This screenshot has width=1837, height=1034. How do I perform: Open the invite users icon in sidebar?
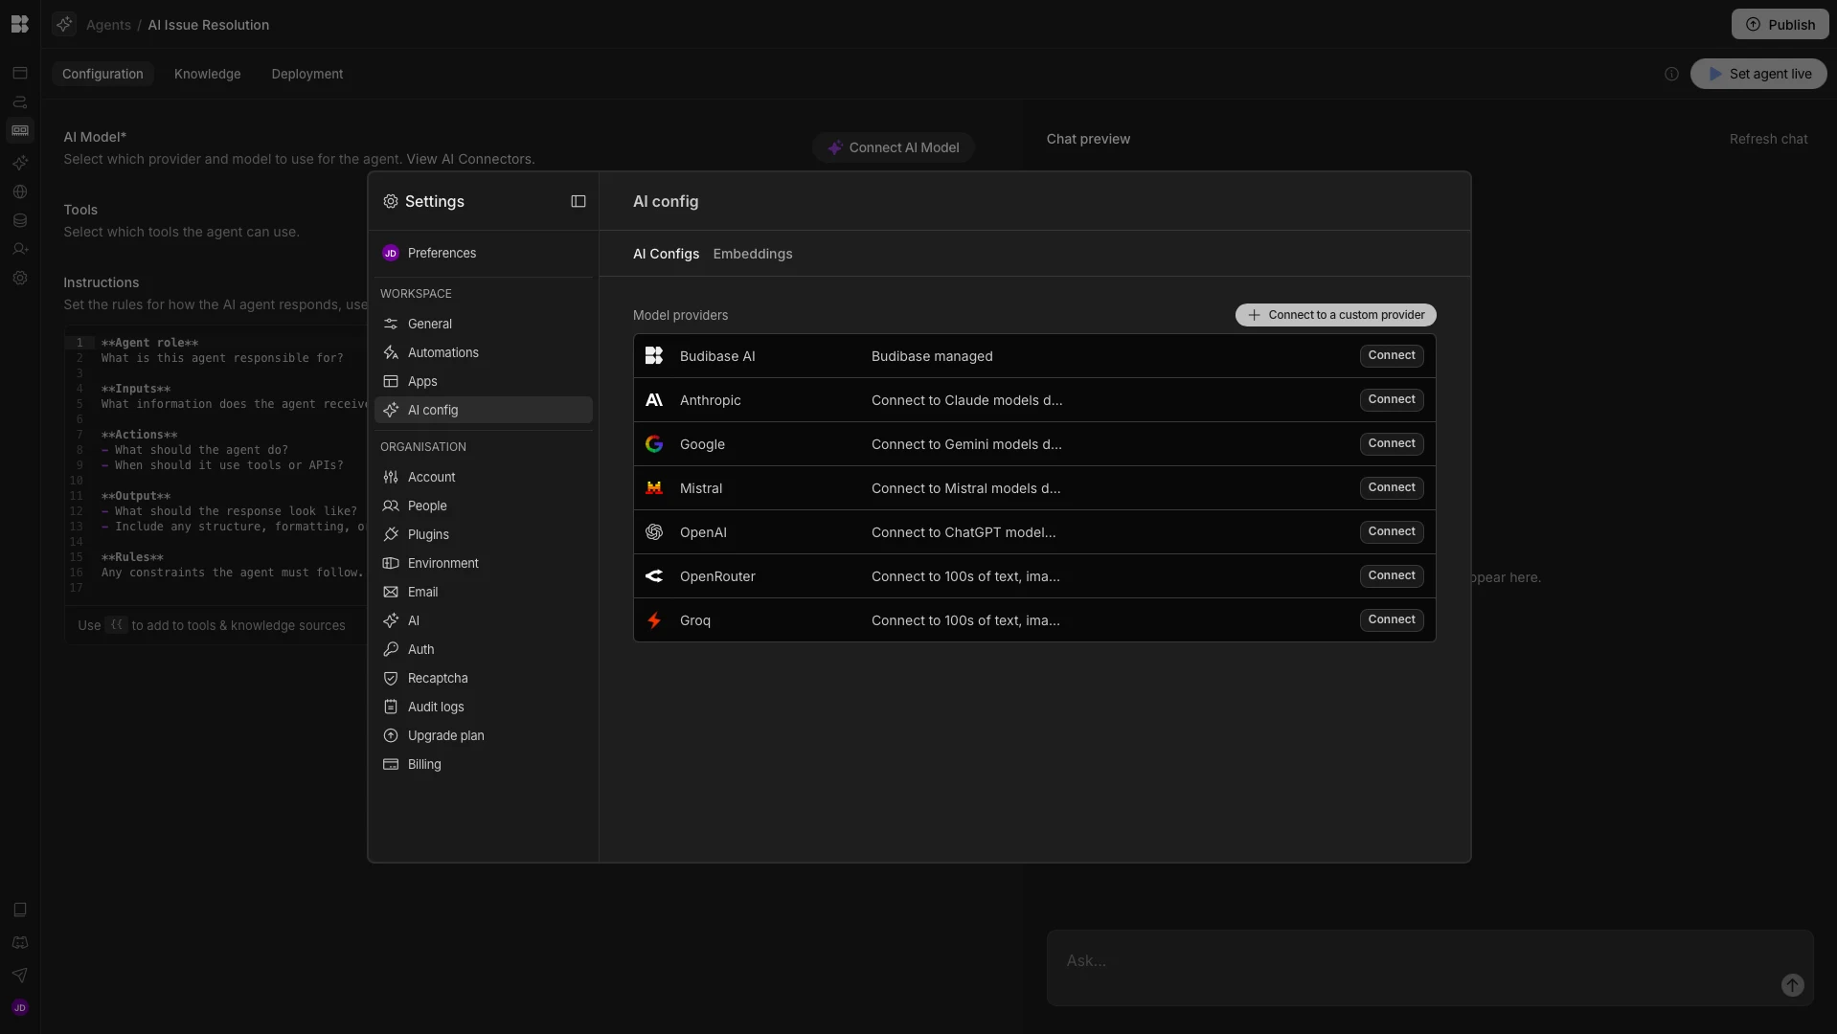coord(19,249)
